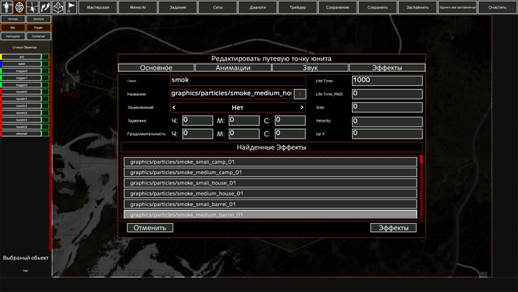Select shrene0 in the object list
Viewport: 518px width, 292px height.
[x=21, y=133]
